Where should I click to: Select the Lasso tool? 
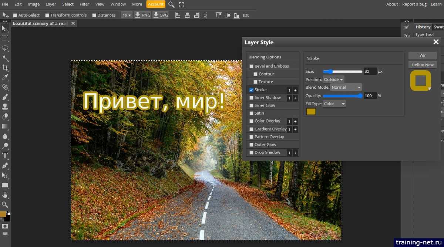pos(5,48)
